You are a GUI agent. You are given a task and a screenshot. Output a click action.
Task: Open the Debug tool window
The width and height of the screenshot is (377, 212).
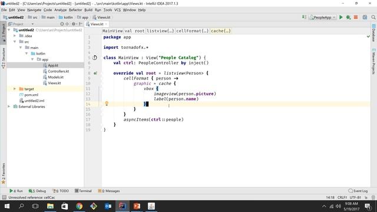(37, 191)
